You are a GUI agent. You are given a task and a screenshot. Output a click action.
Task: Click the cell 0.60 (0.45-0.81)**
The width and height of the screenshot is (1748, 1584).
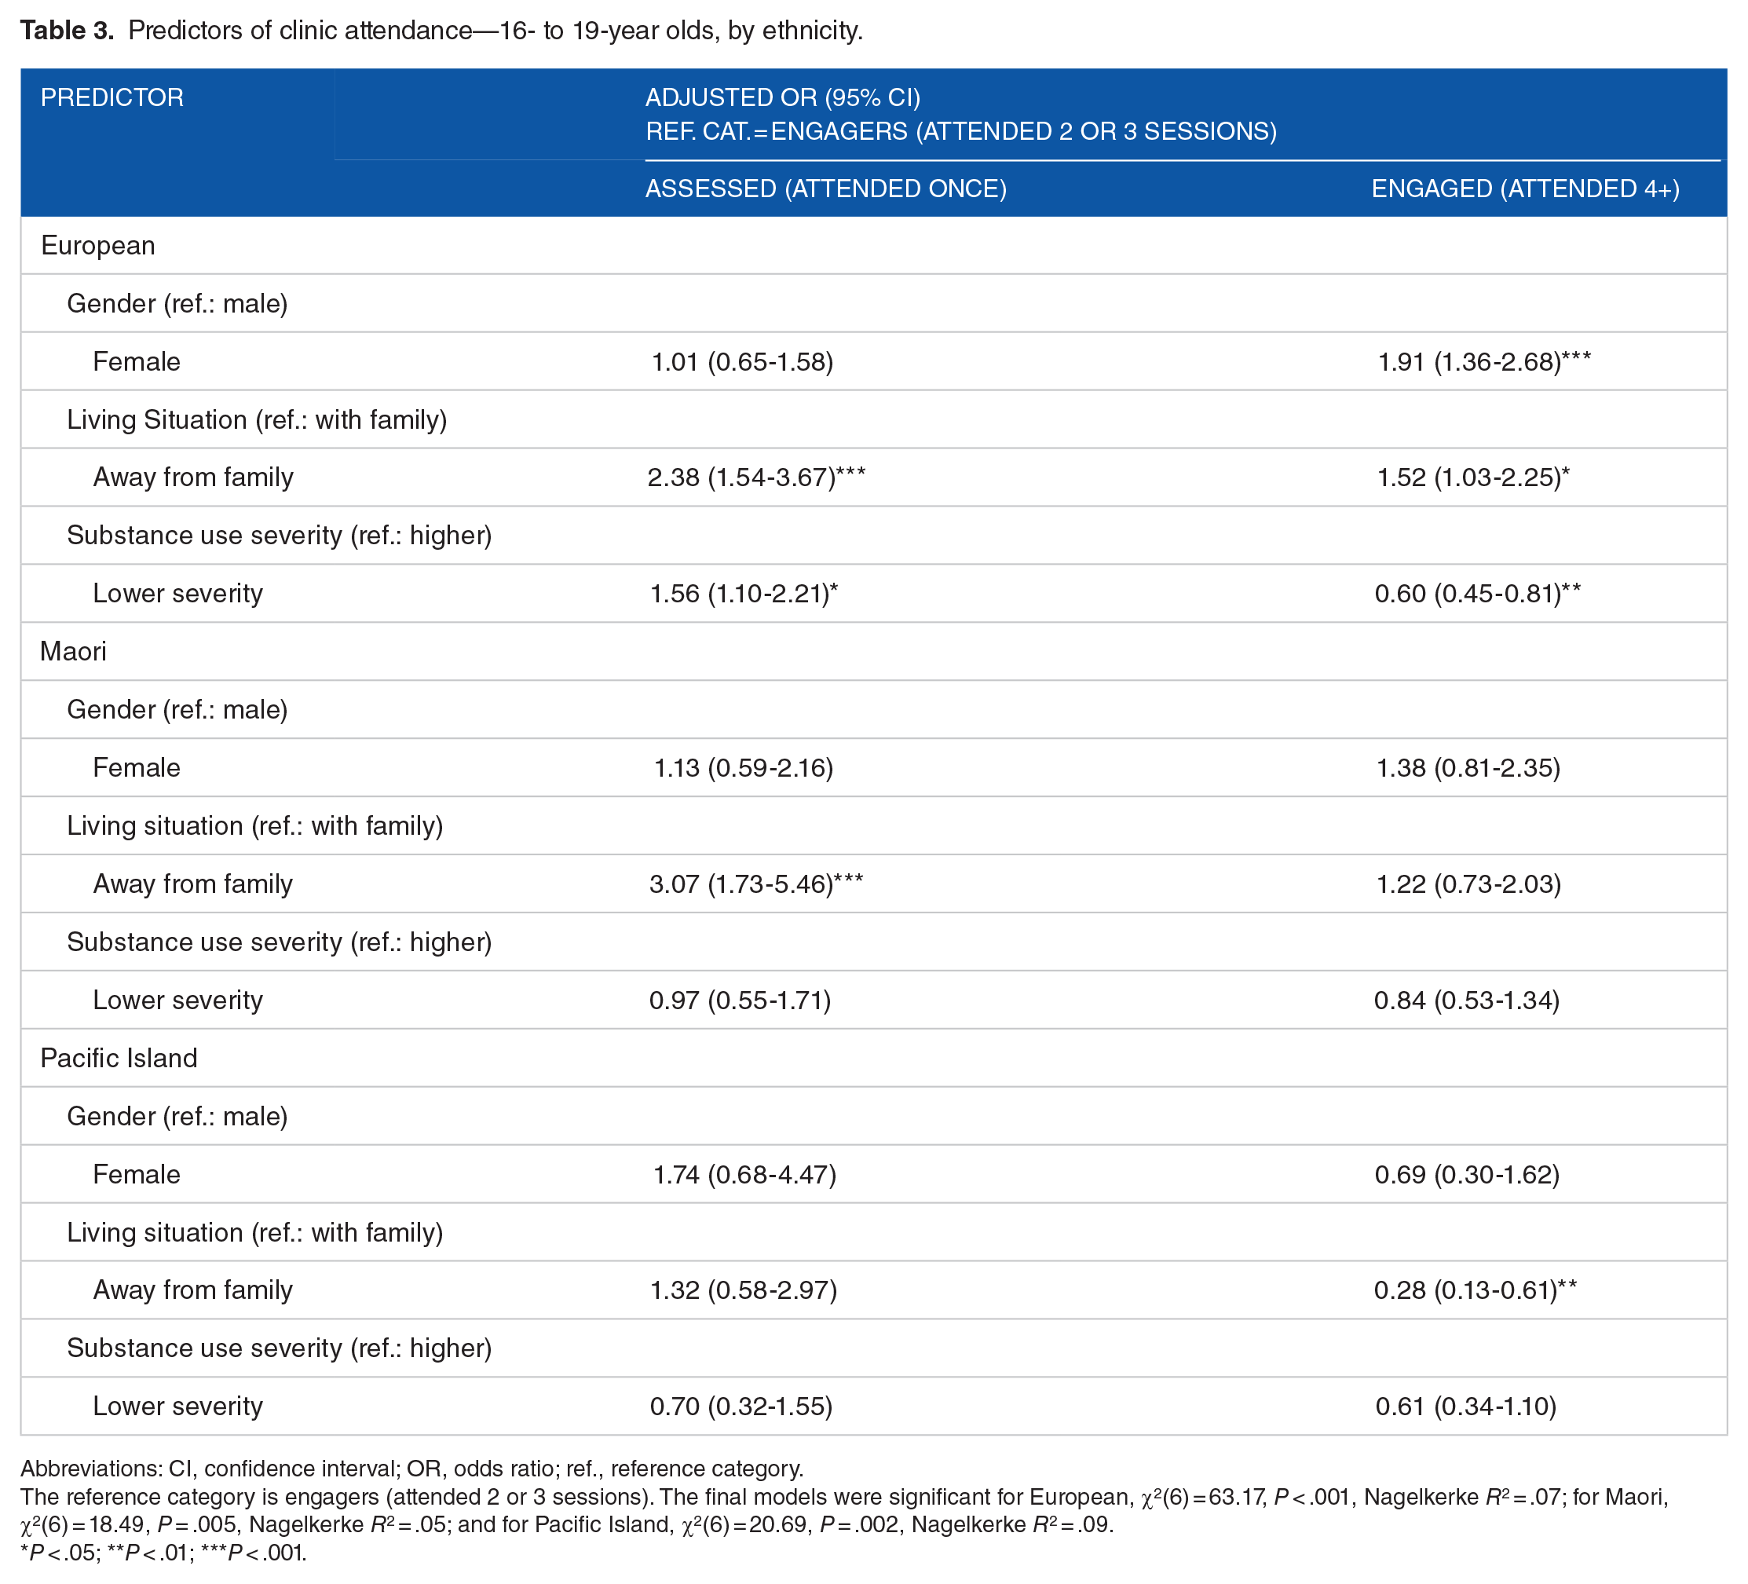point(1478,593)
